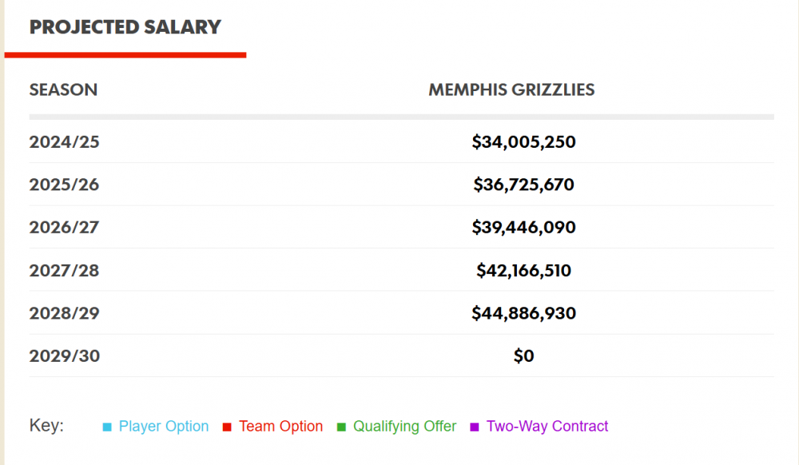Select the 2027/28 season row label
This screenshot has width=799, height=465.
[65, 270]
